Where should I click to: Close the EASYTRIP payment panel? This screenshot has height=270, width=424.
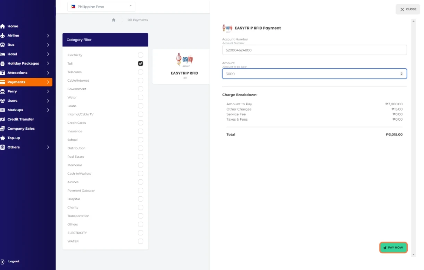coord(408,9)
